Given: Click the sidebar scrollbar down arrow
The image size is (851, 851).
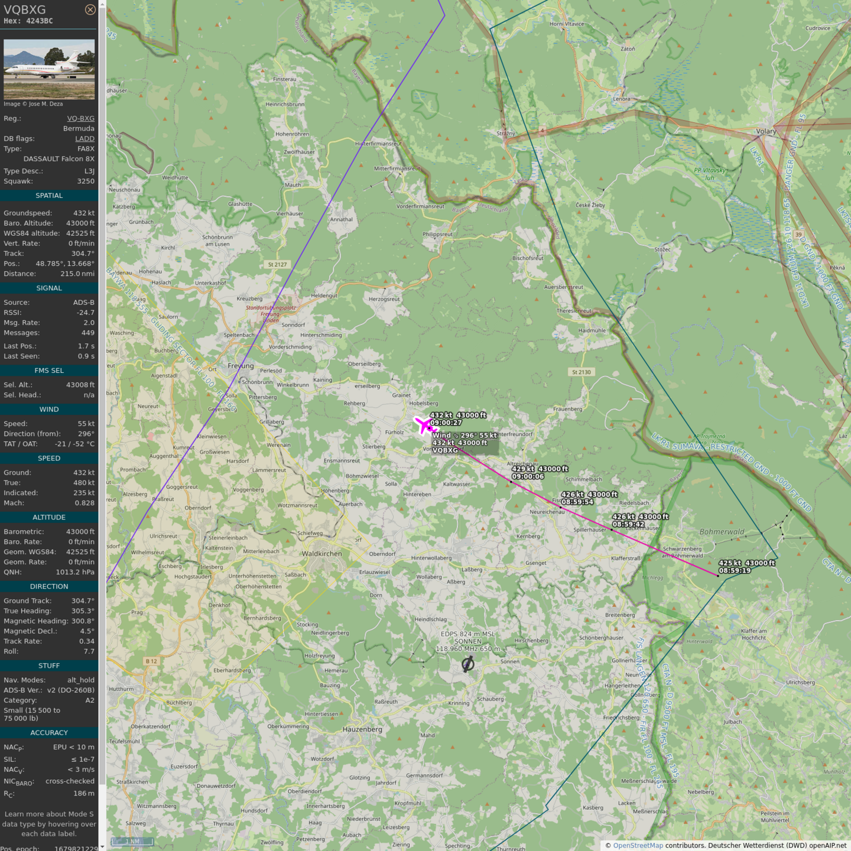Looking at the screenshot, I should coord(102,847).
